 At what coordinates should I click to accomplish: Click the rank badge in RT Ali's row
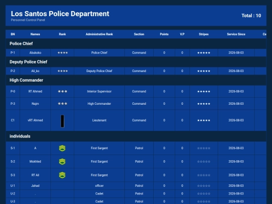(62, 175)
